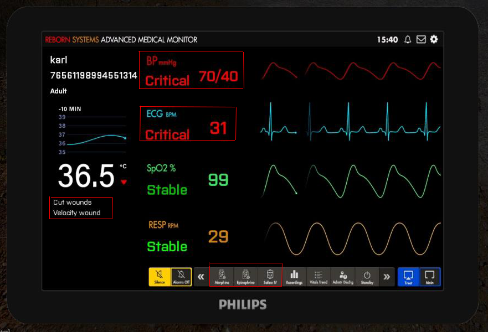Switch the display to Treat mode
Viewport: 488px width, 332px height.
[x=409, y=277]
